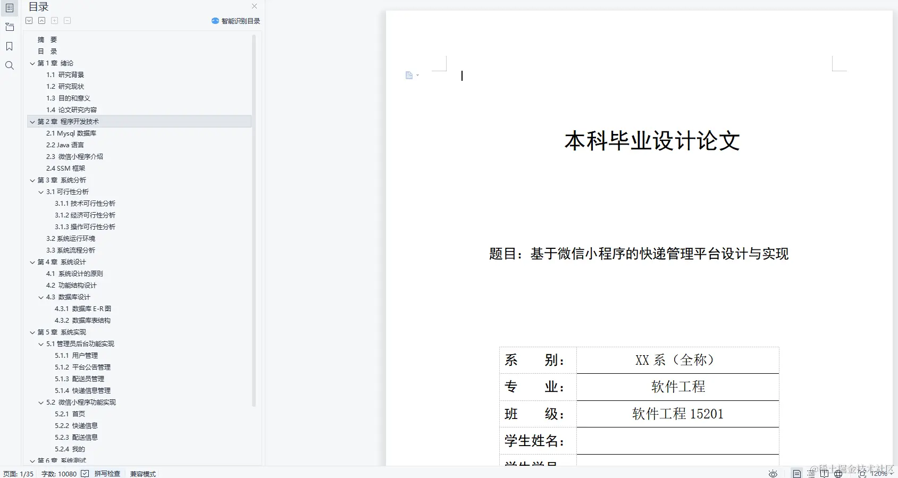Select 5.1.1 用户管理 in outline

coord(76,356)
